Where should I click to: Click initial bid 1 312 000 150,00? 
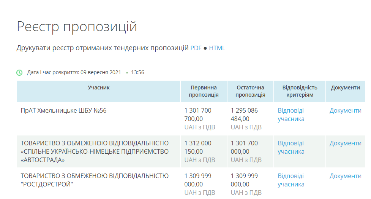click(x=198, y=147)
